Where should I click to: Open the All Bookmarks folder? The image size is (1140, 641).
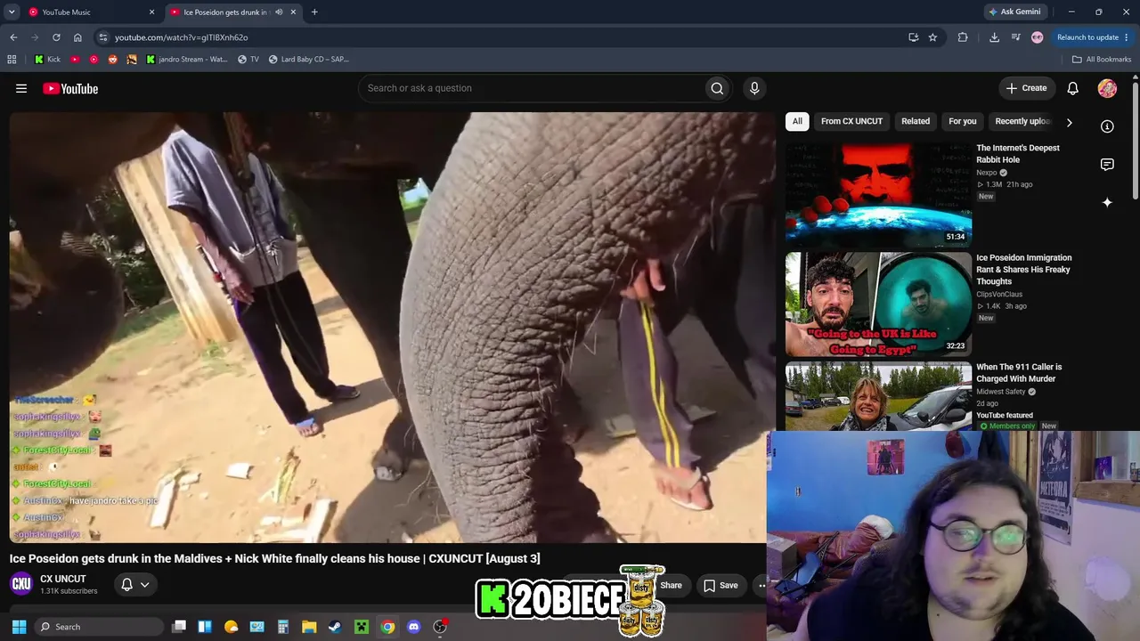(x=1102, y=60)
